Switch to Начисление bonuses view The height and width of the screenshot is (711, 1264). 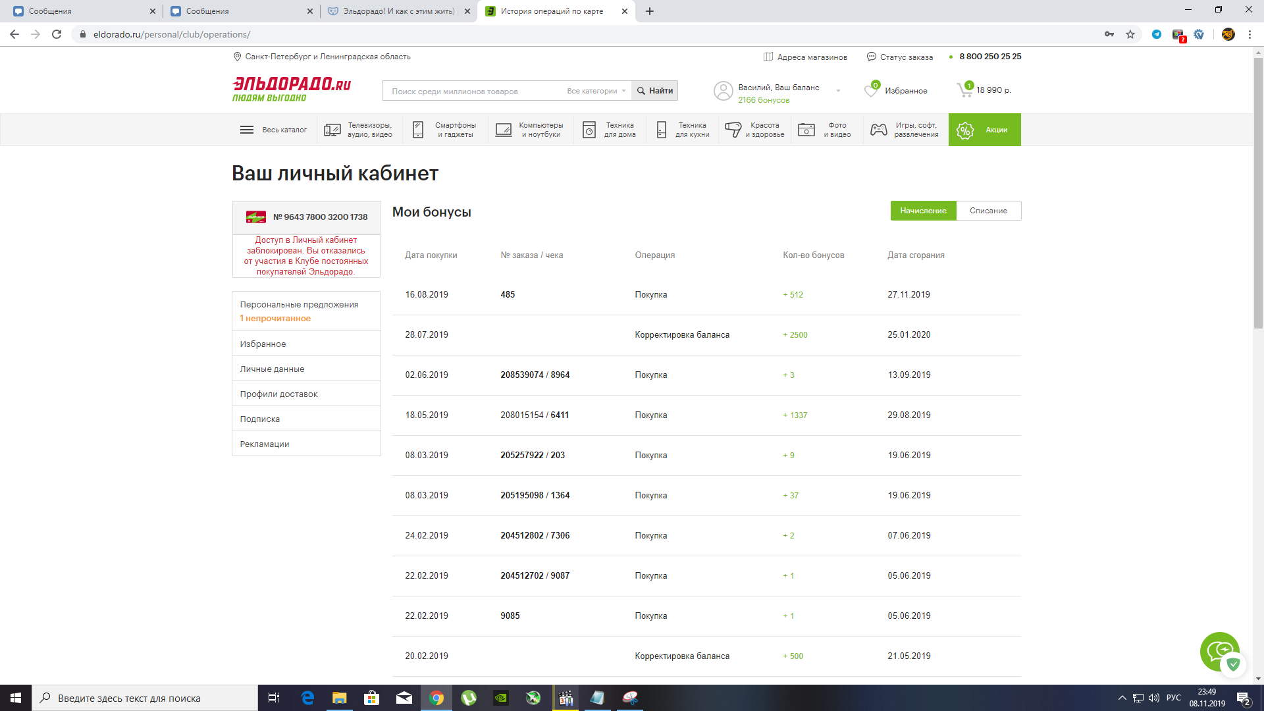pyautogui.click(x=923, y=211)
